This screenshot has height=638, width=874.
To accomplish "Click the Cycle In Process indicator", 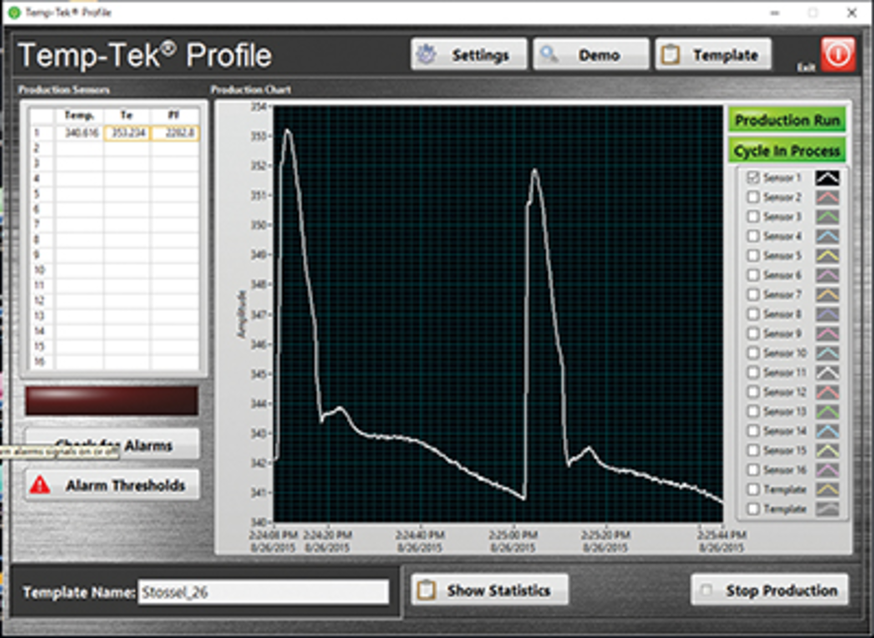I will (787, 151).
